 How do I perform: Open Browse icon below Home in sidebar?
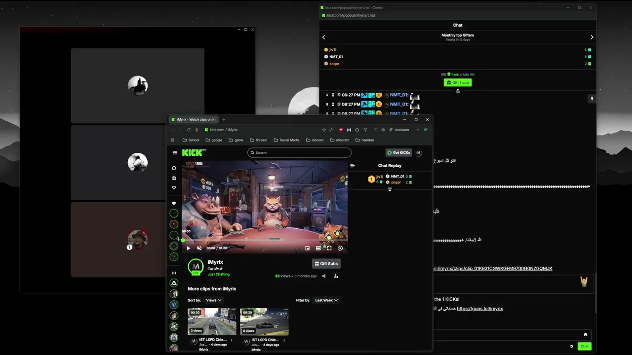pos(174,178)
